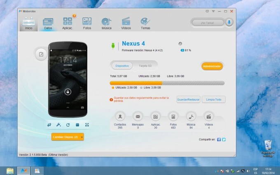This screenshot has width=280, height=175.
Task: Open the Temas themes section
Action: click(145, 23)
